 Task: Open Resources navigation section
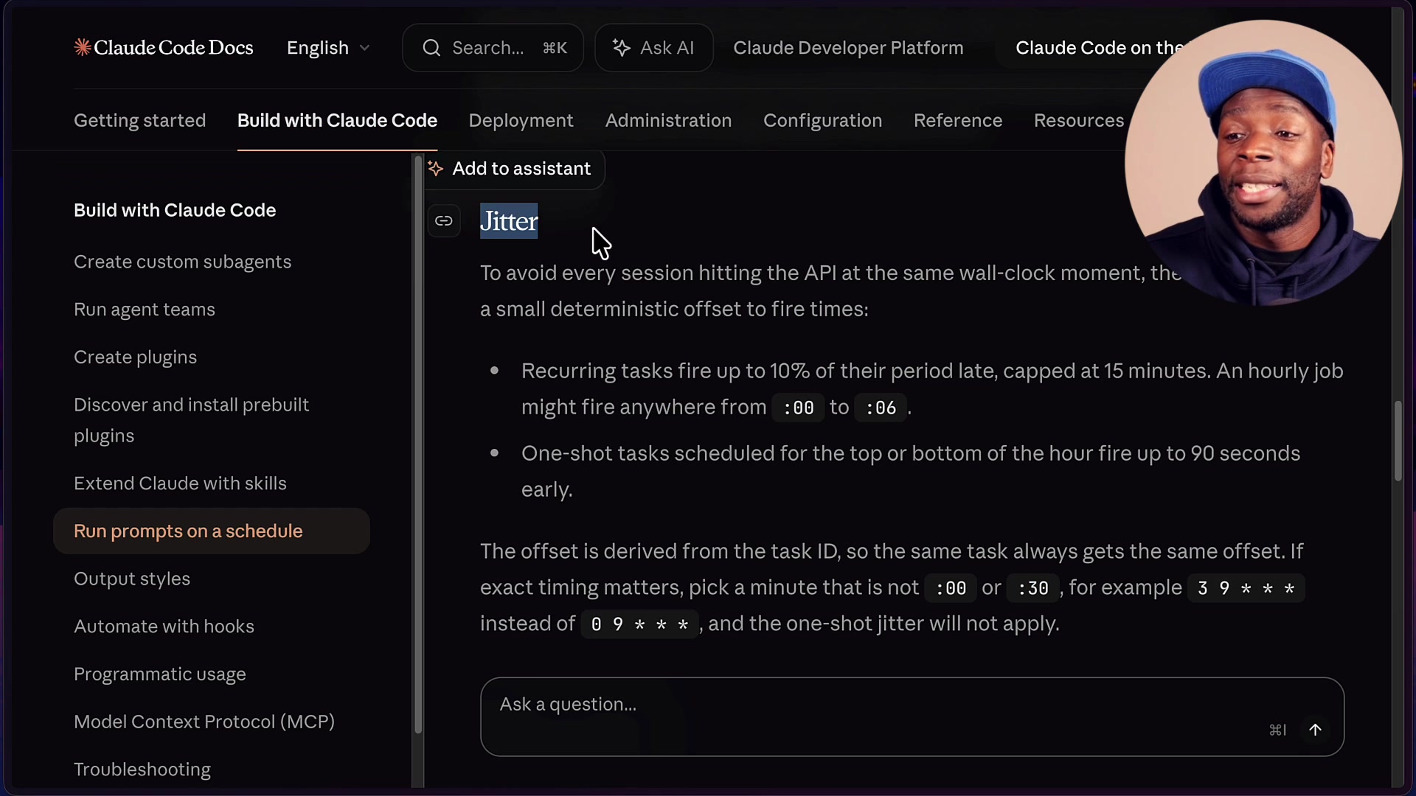(x=1079, y=120)
